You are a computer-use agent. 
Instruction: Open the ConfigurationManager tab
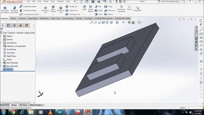(14, 25)
